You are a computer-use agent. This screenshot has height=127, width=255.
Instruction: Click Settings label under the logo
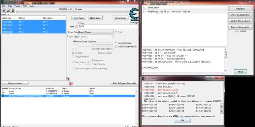134,23
